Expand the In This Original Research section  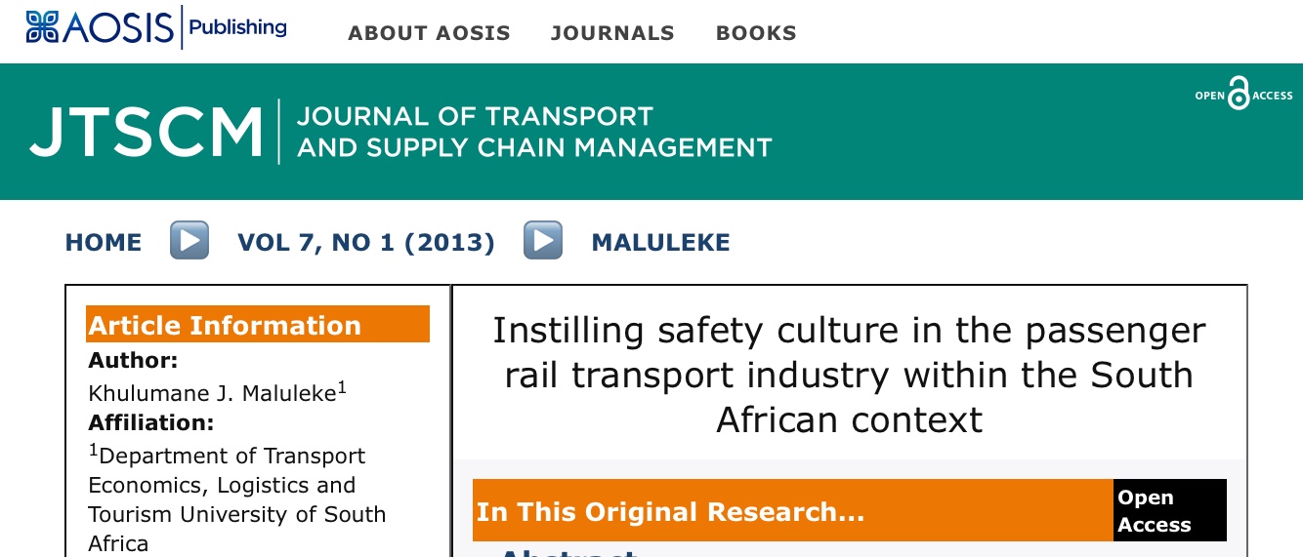coord(670,511)
